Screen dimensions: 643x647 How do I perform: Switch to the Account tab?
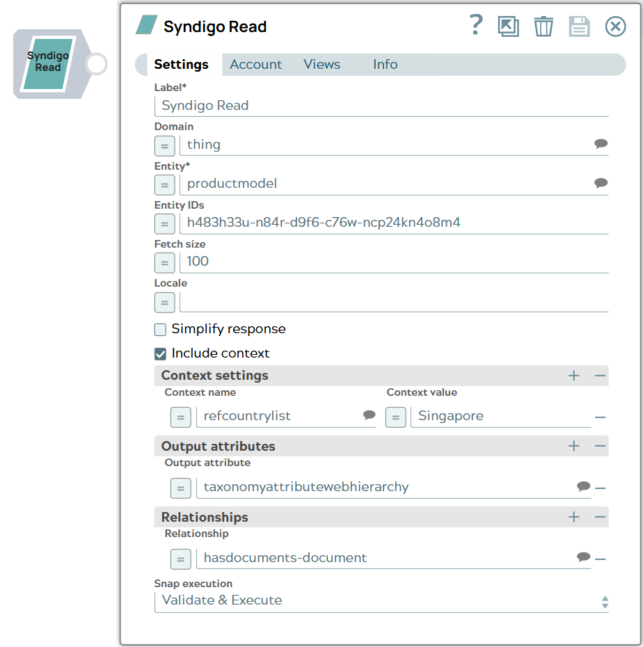[256, 64]
